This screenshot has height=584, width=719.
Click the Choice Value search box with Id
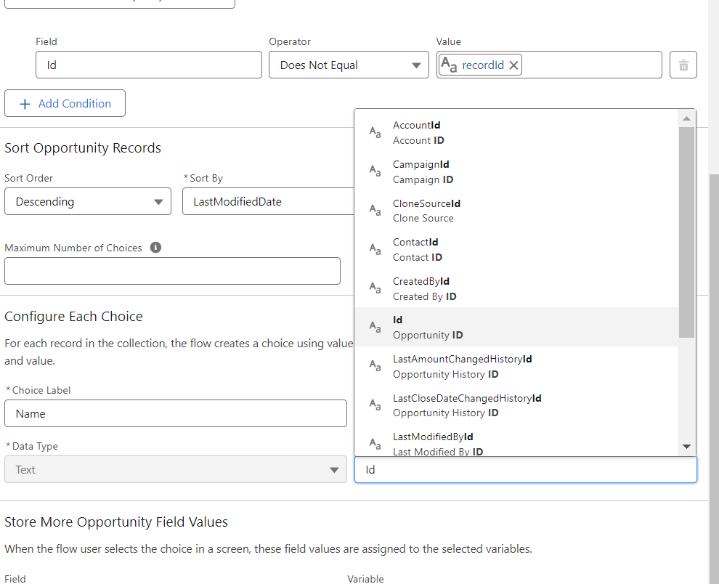[526, 469]
